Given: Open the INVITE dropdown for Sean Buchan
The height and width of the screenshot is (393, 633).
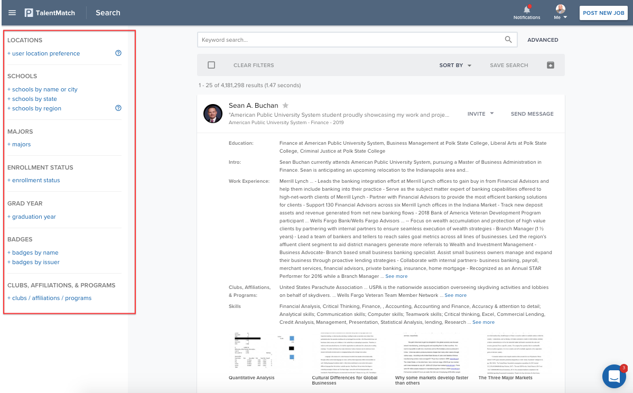Looking at the screenshot, I should [x=480, y=114].
